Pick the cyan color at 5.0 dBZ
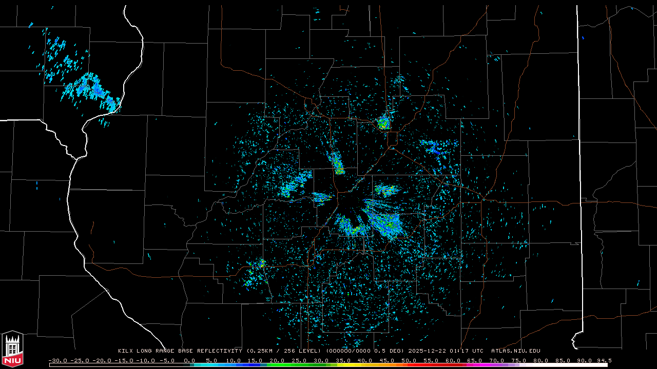 (212, 365)
